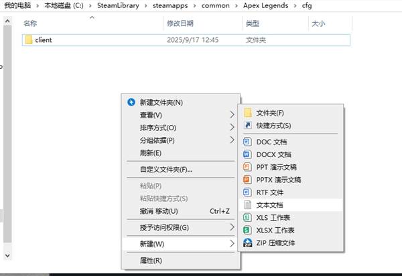Click the ZIP 压缩文件 icon
Screen dimensions: 402x276
248,243
